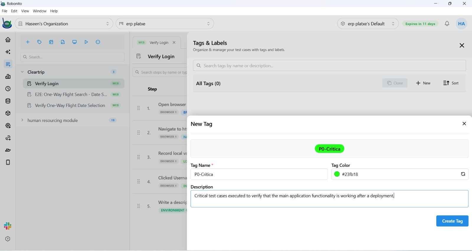Click the Tag Name input field
The height and width of the screenshot is (251, 472).
point(259,174)
